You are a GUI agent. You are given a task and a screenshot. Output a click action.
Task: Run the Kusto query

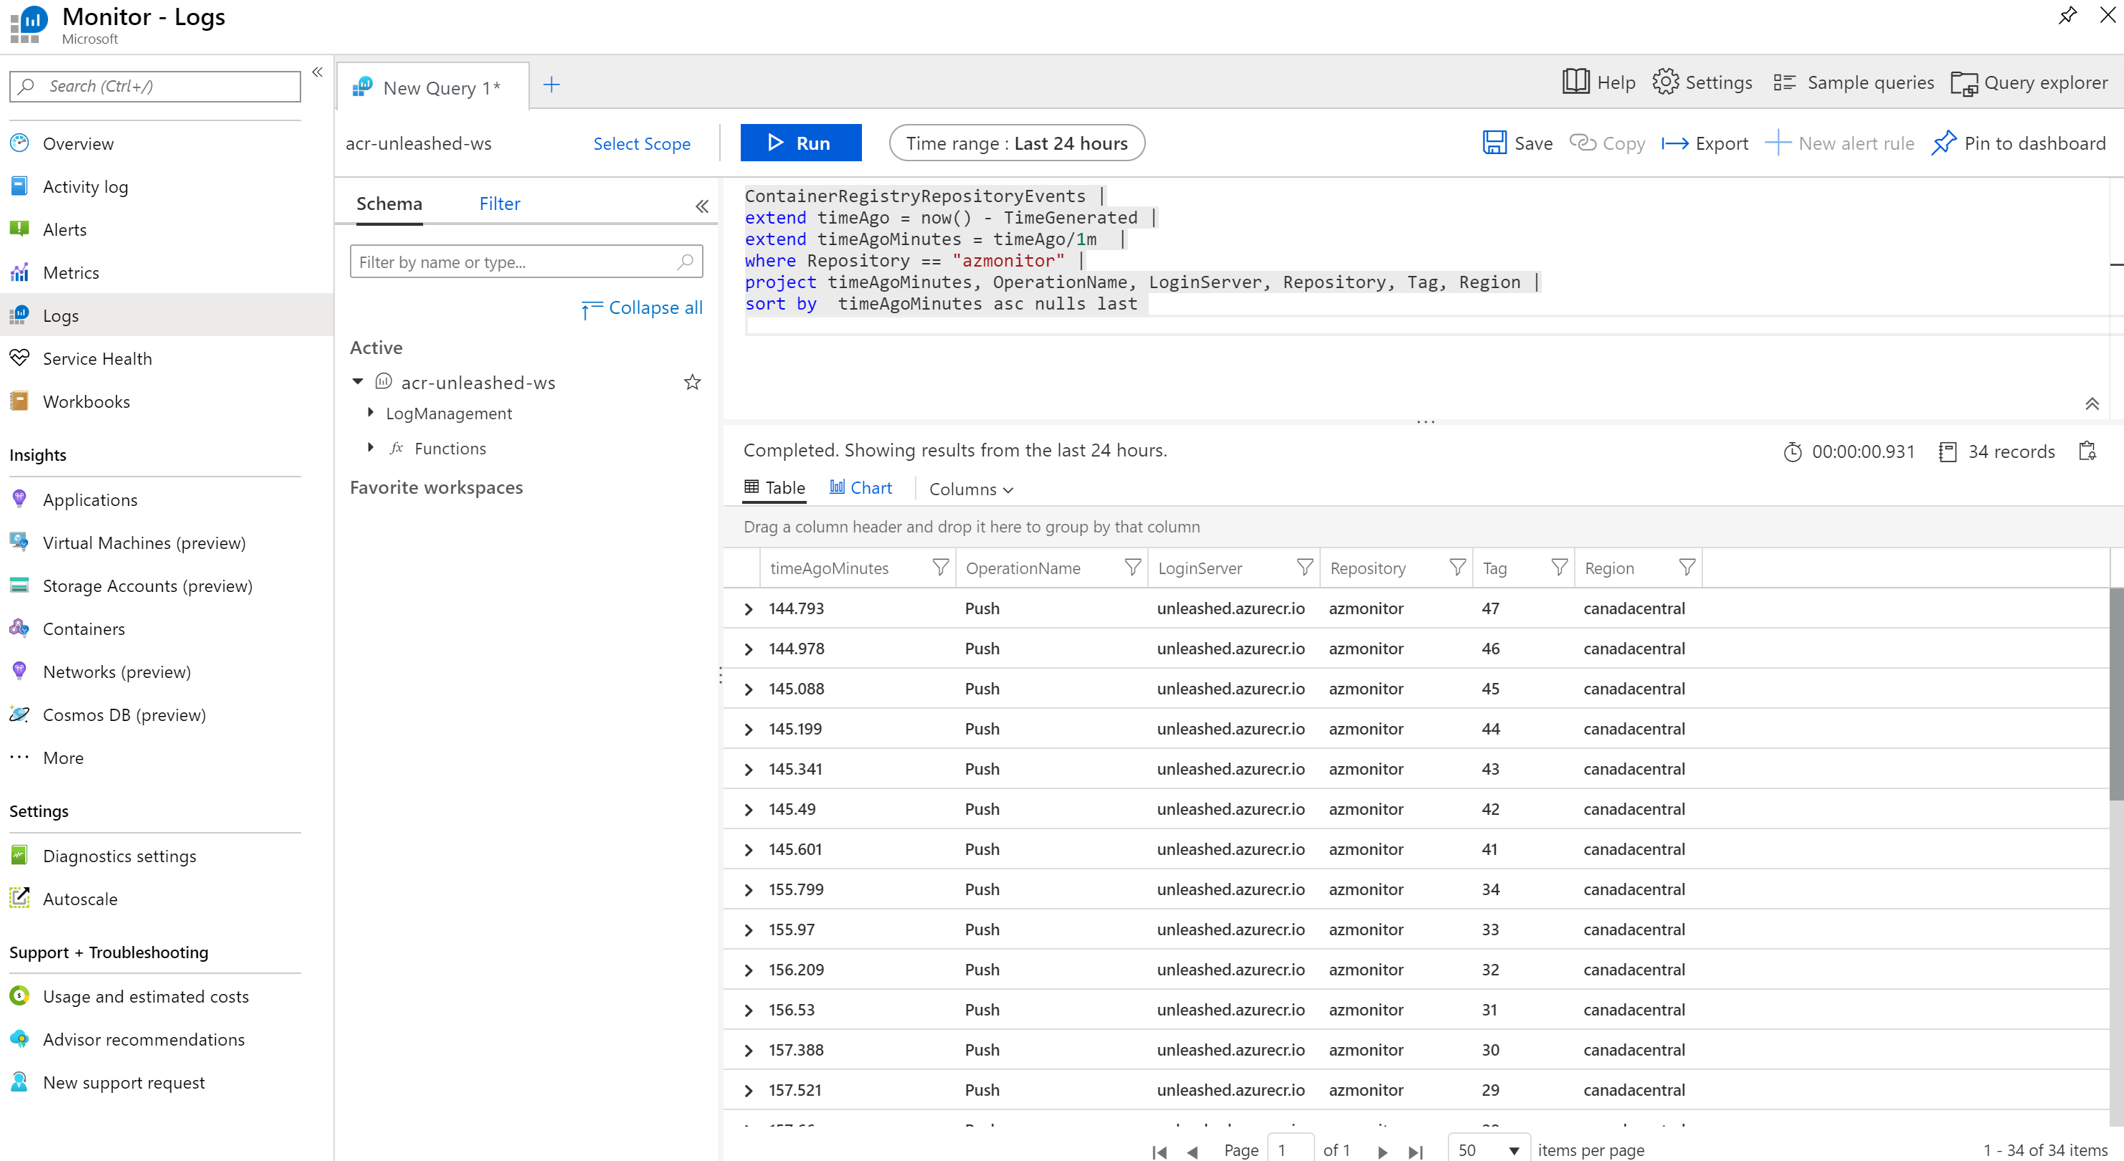click(800, 143)
